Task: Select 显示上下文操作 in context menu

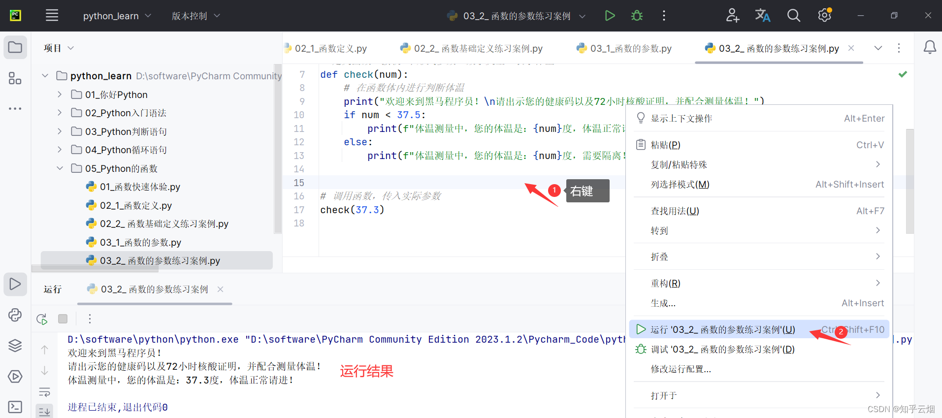Action: [x=759, y=118]
